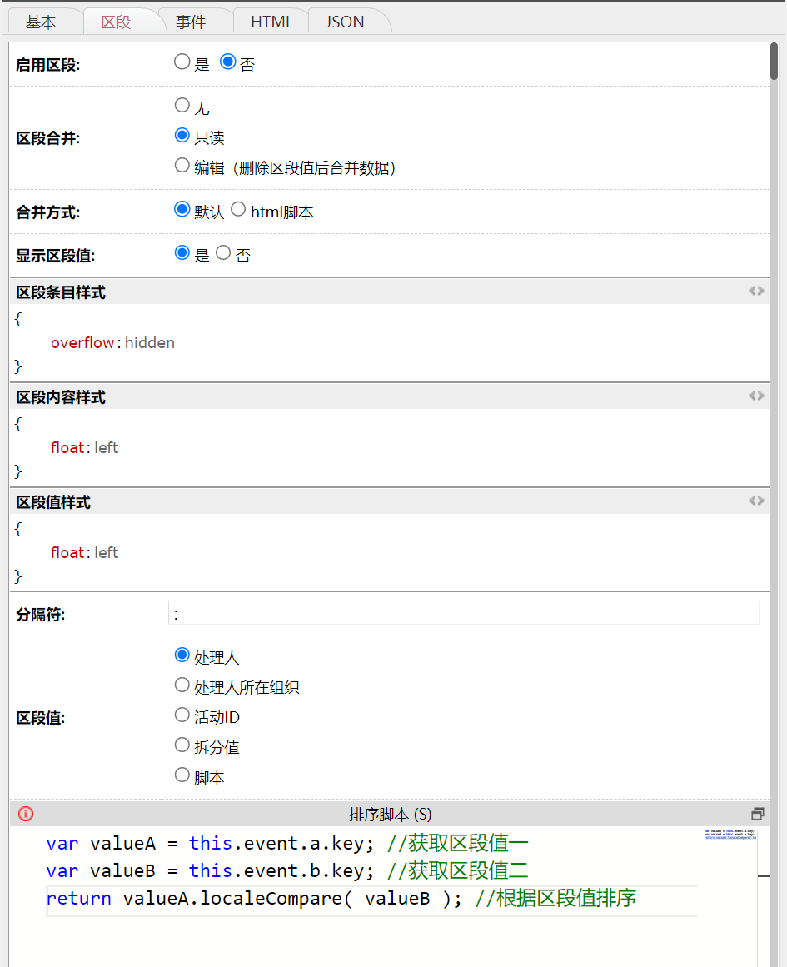Click the code toggle icon for 区段内容样式
787x967 pixels.
[x=755, y=396]
